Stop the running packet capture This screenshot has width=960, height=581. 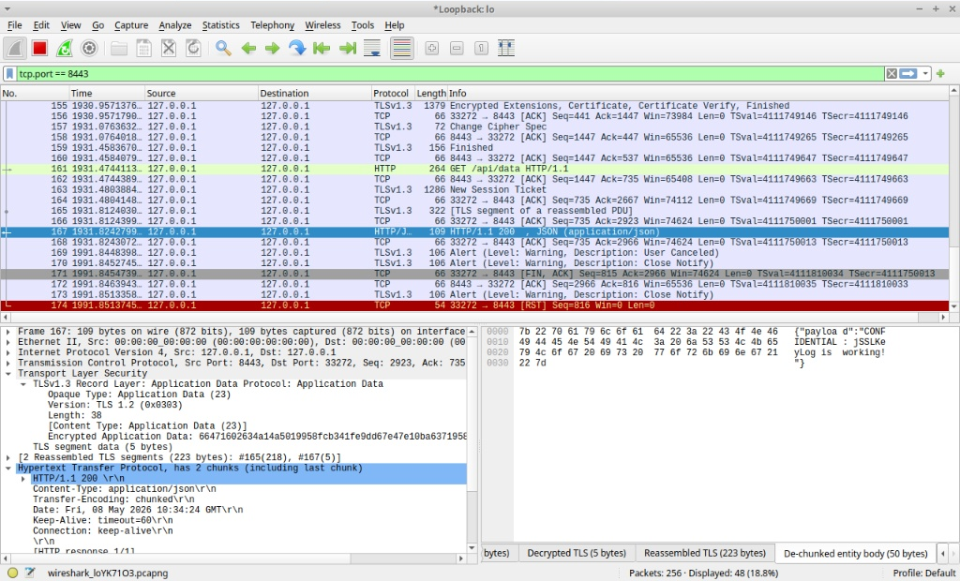point(39,49)
